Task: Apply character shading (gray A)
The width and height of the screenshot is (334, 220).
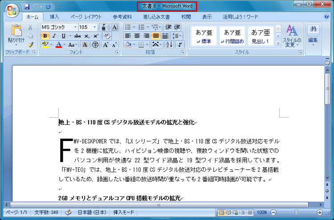Action: (85, 45)
